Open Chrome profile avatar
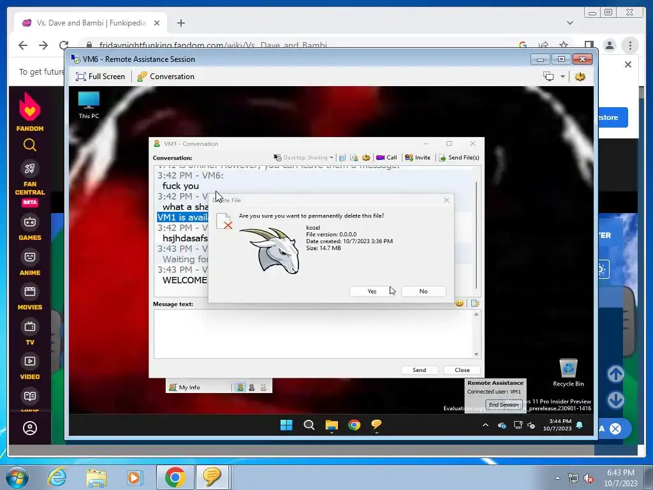The height and width of the screenshot is (490, 653). point(610,45)
